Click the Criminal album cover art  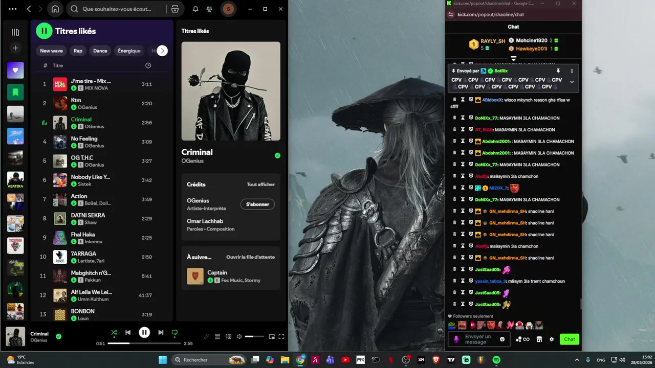coord(231,91)
